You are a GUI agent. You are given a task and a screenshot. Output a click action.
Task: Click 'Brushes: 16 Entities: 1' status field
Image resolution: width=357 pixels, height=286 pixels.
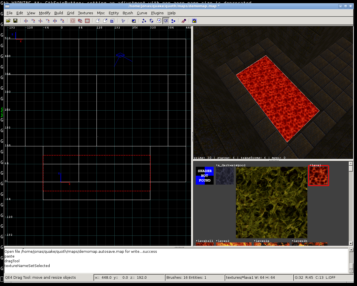[195, 277]
